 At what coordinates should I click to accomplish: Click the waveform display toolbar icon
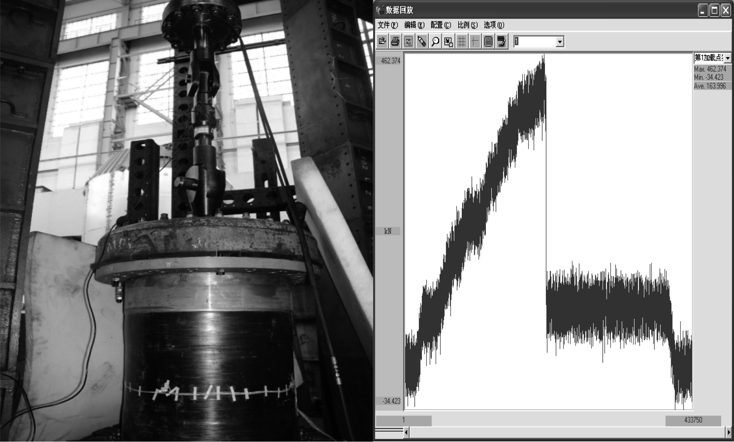(x=409, y=42)
